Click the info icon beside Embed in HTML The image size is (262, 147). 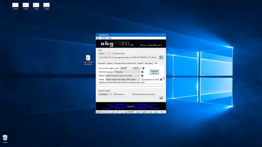tap(161, 80)
